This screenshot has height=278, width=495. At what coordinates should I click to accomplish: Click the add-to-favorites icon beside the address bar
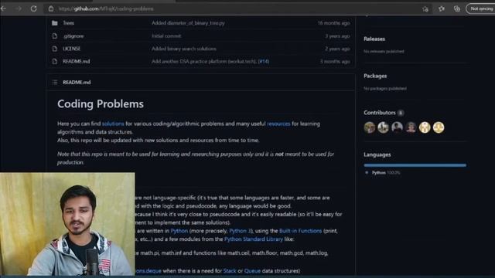click(425, 8)
